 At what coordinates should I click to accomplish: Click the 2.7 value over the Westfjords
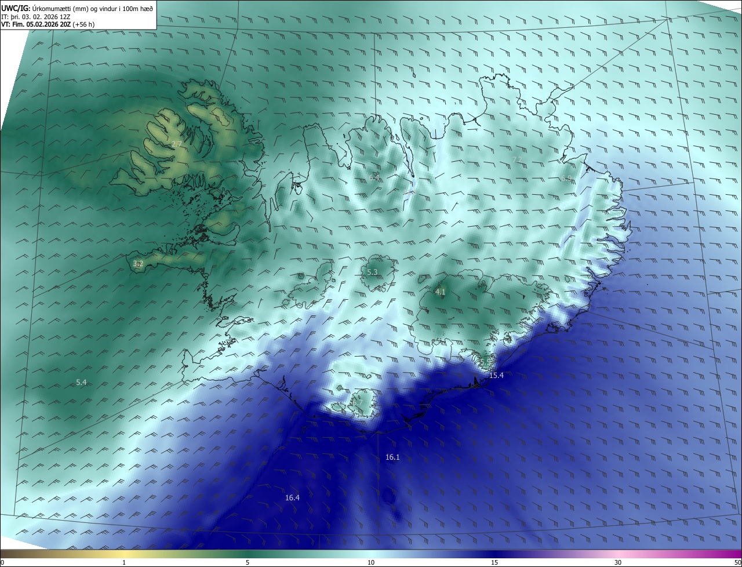click(x=177, y=144)
